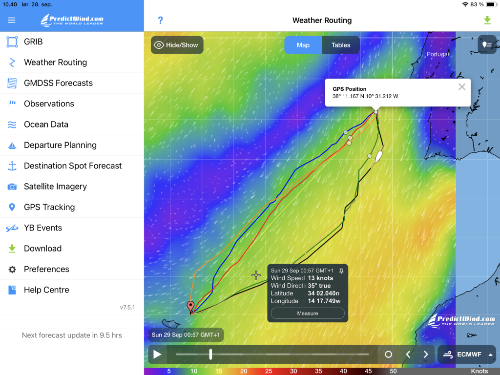Click the Satellite Imagery camera icon
This screenshot has height=375, width=500.
tap(12, 187)
